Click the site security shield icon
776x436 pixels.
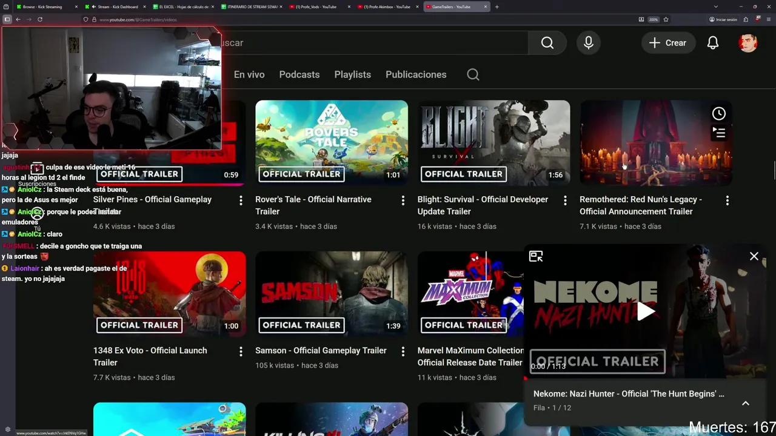coord(86,19)
